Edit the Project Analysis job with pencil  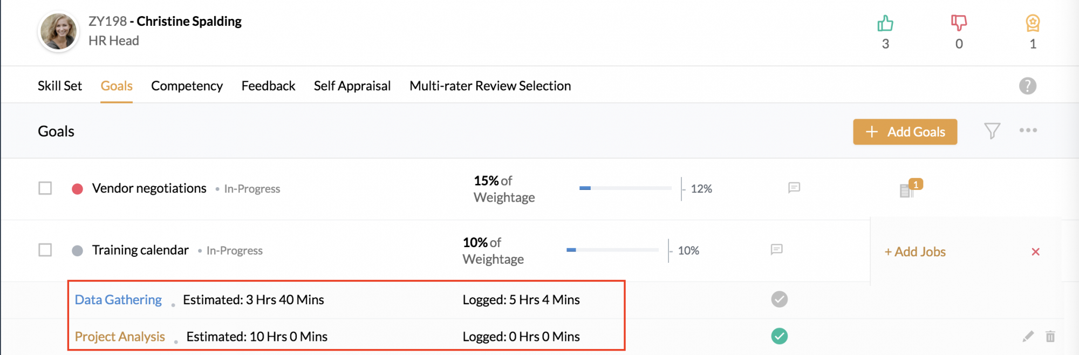click(x=1028, y=336)
